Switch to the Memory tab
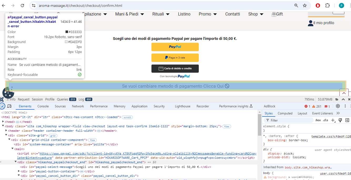 120,106
